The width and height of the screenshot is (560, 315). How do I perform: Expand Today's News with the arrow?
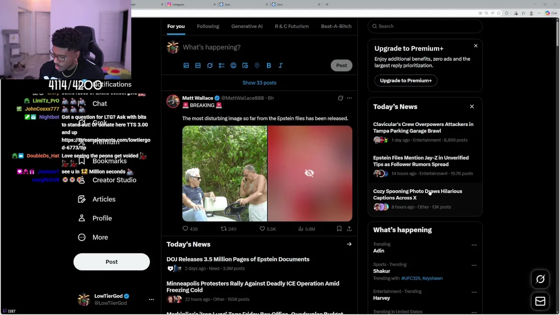coord(349,244)
